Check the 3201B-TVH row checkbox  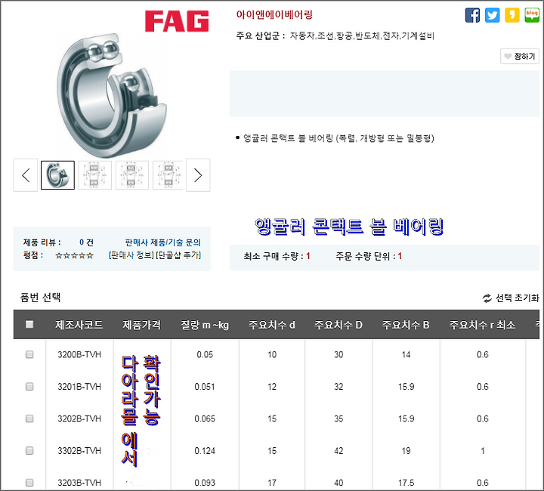[29, 386]
